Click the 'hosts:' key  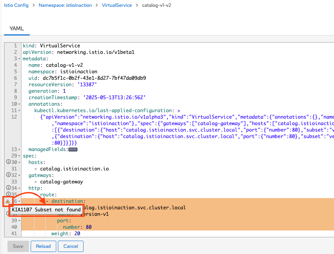37,162
